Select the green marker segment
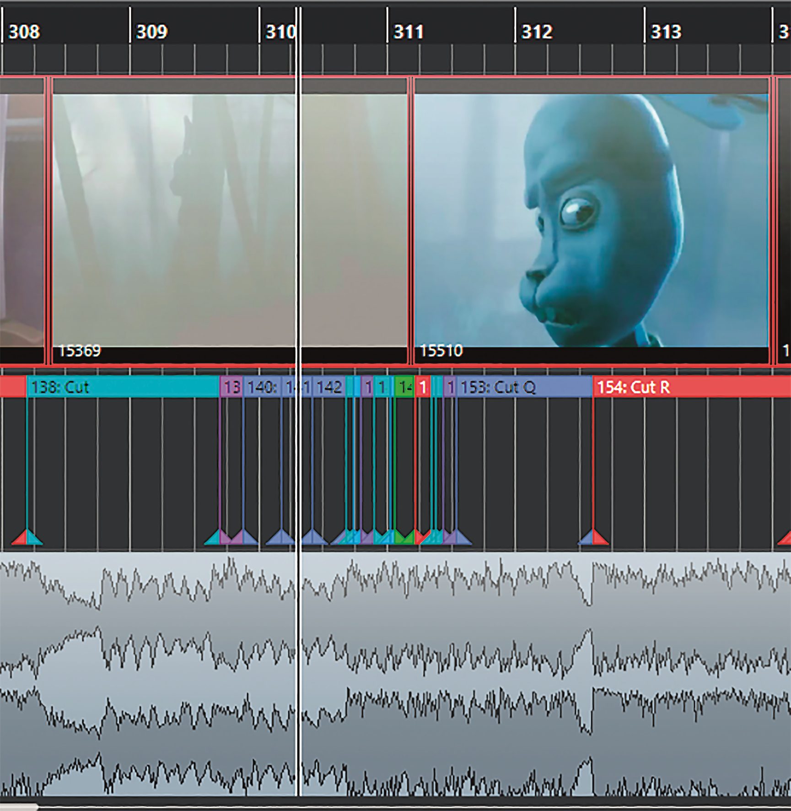 (x=404, y=387)
